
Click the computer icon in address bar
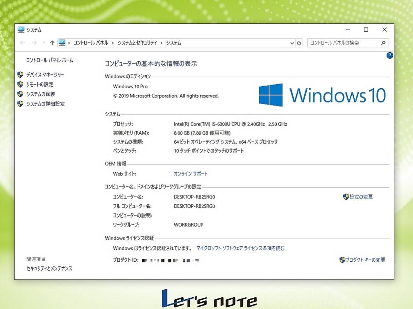tap(62, 43)
